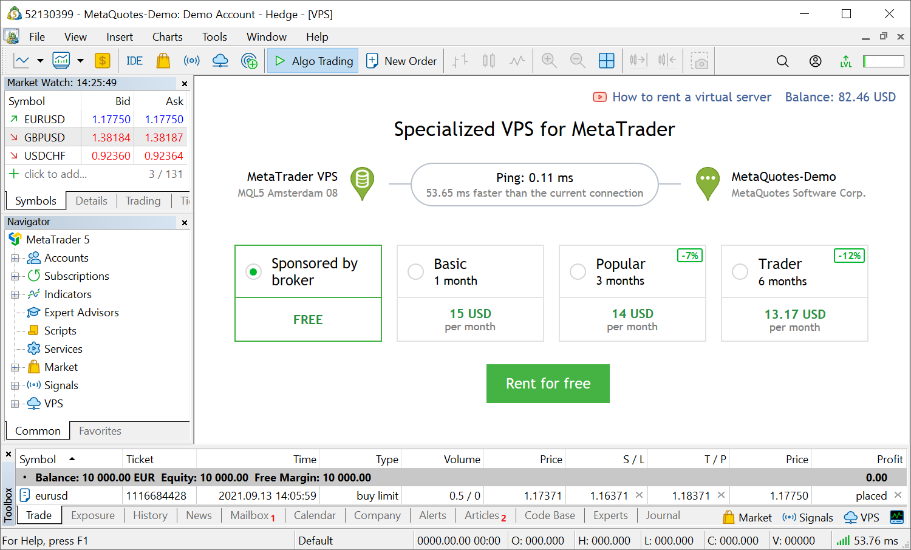Choose the Popular 3 months option
This screenshot has height=550, width=911.
click(578, 271)
